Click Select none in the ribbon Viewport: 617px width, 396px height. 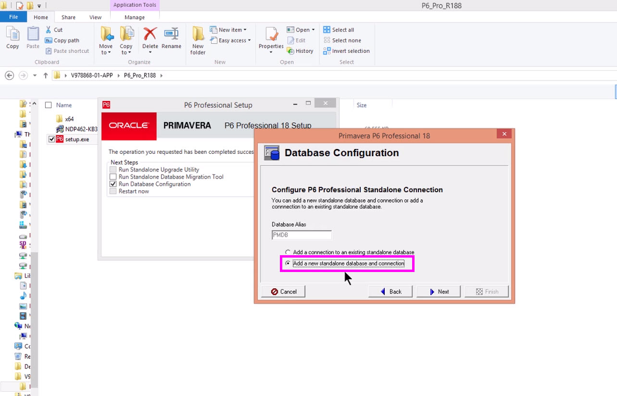(x=342, y=40)
